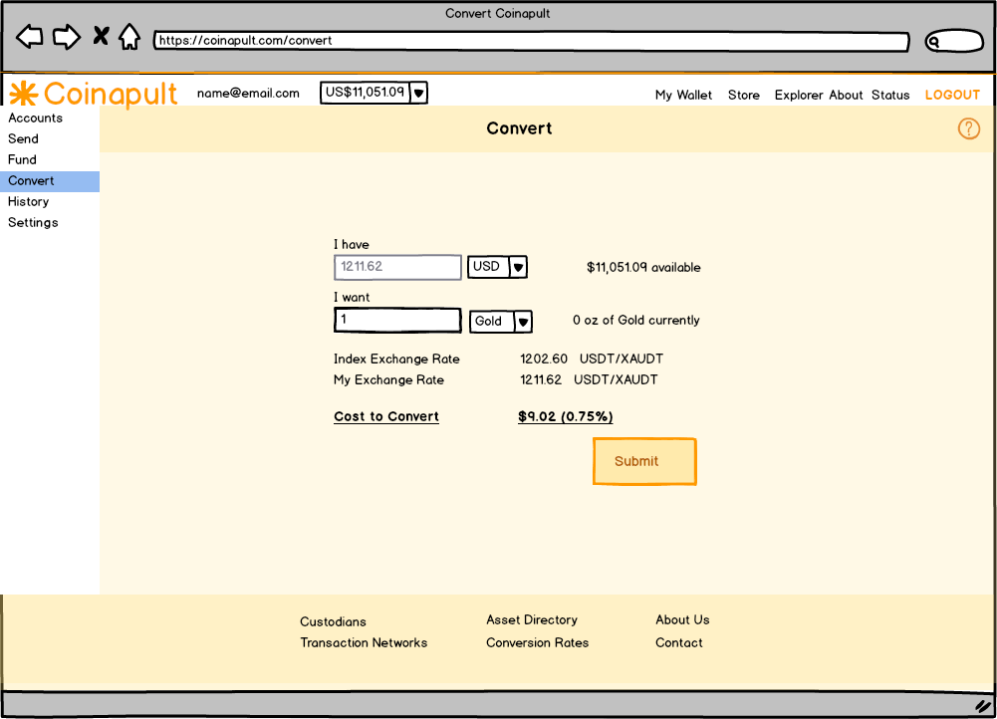
Task: Select History in the sidebar
Action: click(28, 201)
